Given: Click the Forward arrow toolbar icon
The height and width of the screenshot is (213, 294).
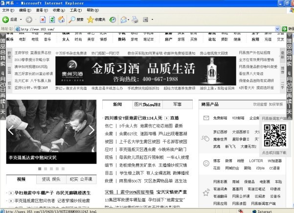Looking at the screenshot, I should click(29, 20).
